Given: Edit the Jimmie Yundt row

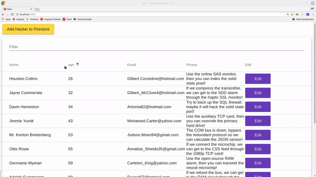Looking at the screenshot, I should click(258, 121).
